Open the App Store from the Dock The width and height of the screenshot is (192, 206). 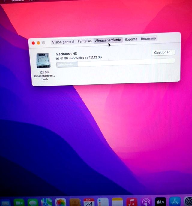tap(175, 201)
